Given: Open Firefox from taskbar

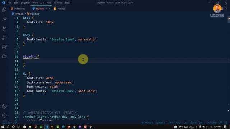Looking at the screenshot, I should coord(69,126).
